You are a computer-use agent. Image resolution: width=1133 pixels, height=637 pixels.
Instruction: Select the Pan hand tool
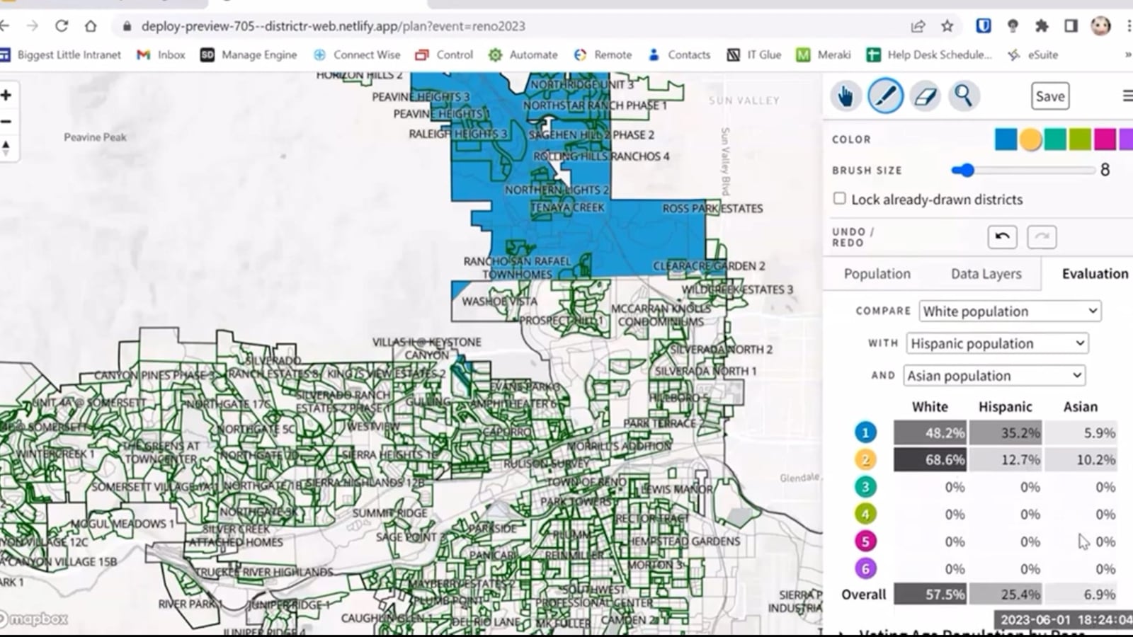tap(846, 96)
